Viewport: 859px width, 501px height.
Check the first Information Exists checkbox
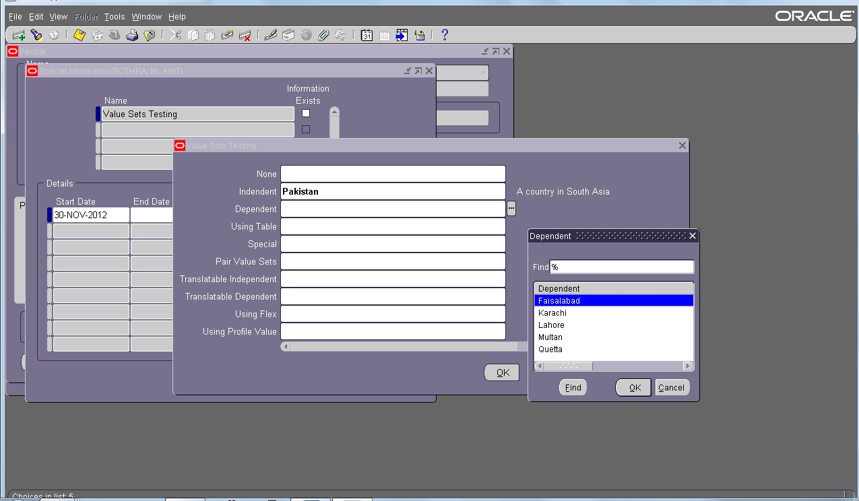pyautogui.click(x=305, y=113)
